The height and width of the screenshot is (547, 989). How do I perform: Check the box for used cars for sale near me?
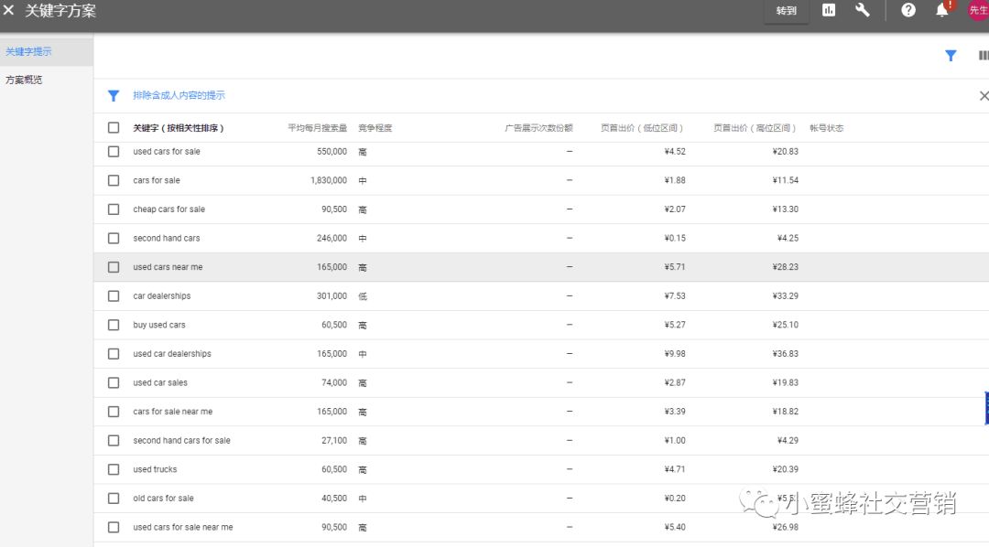point(114,527)
